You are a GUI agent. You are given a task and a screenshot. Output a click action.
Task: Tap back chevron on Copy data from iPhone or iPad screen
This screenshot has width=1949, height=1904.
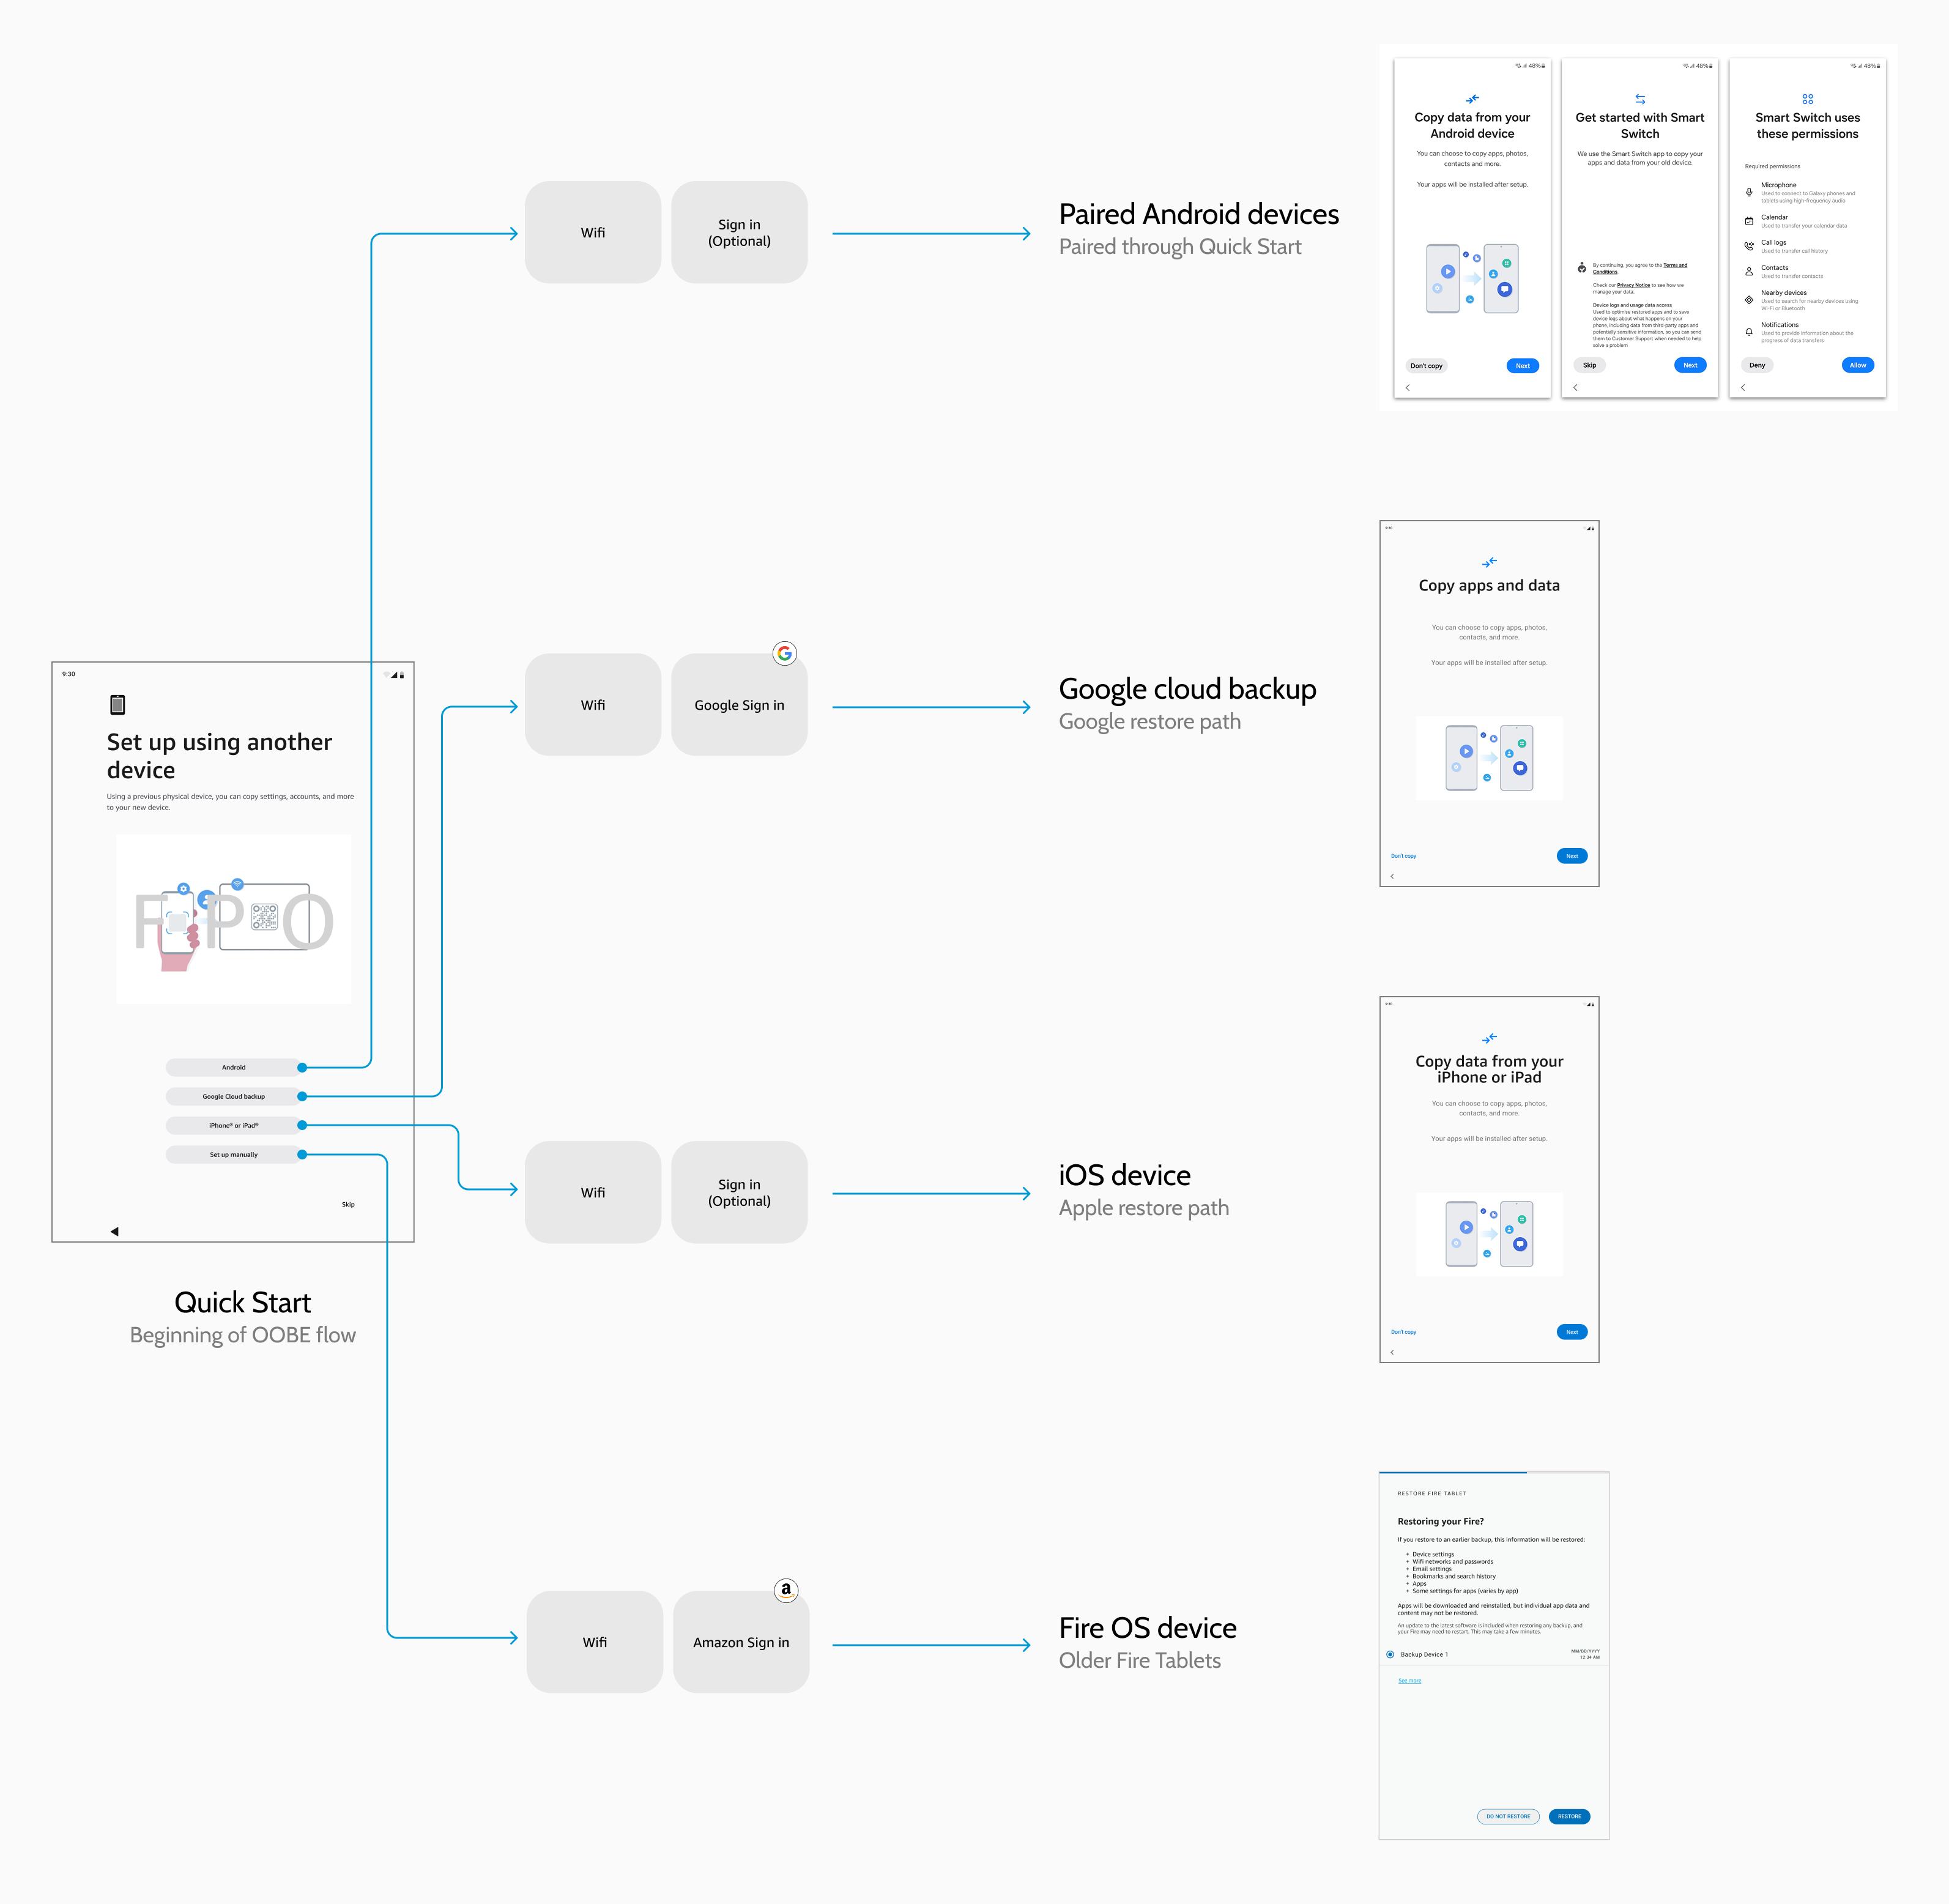[x=1392, y=1352]
